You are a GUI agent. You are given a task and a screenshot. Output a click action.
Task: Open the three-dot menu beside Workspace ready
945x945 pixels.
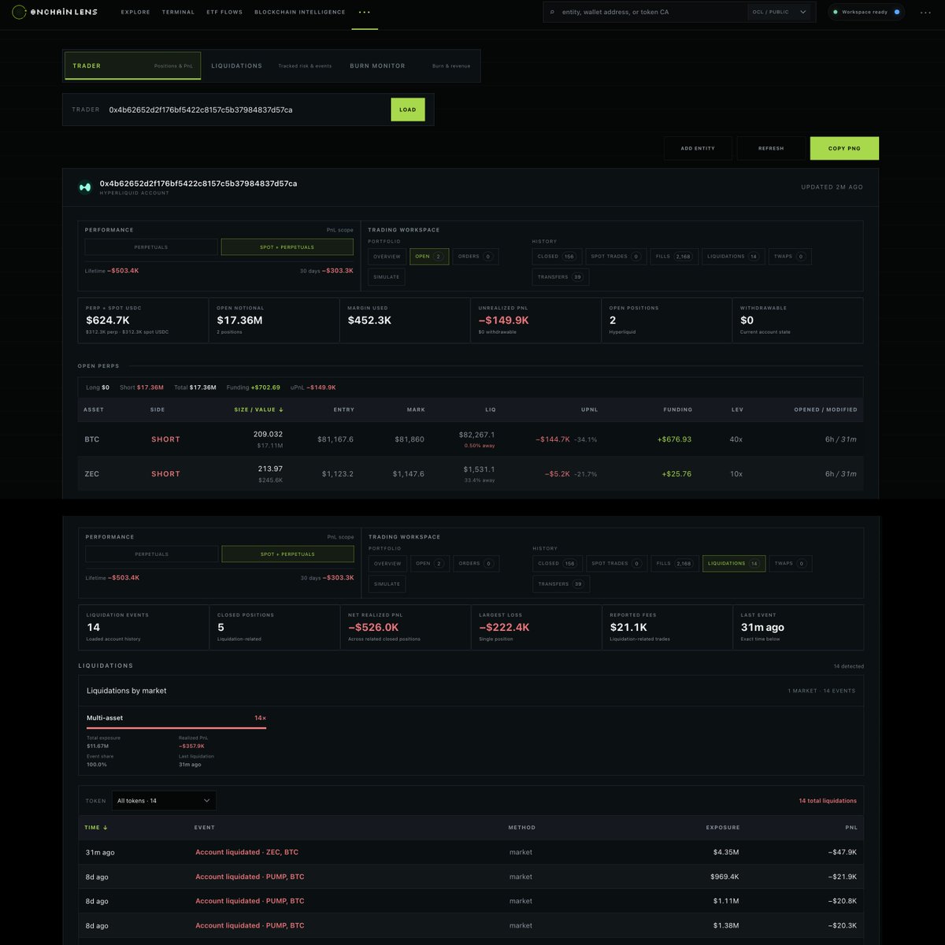(x=925, y=13)
